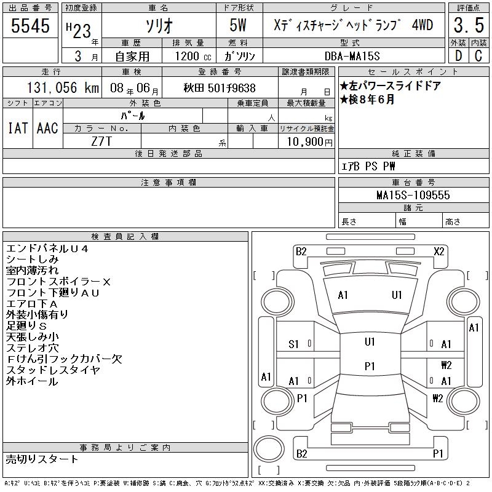Click the 幅 dimension cell
The height and width of the screenshot is (492, 492).
pos(419,221)
